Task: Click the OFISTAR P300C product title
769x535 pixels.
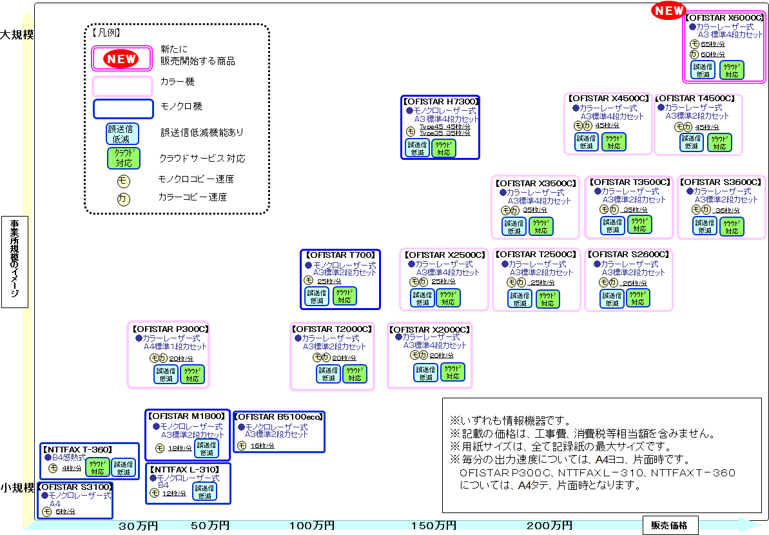Action: (x=171, y=329)
